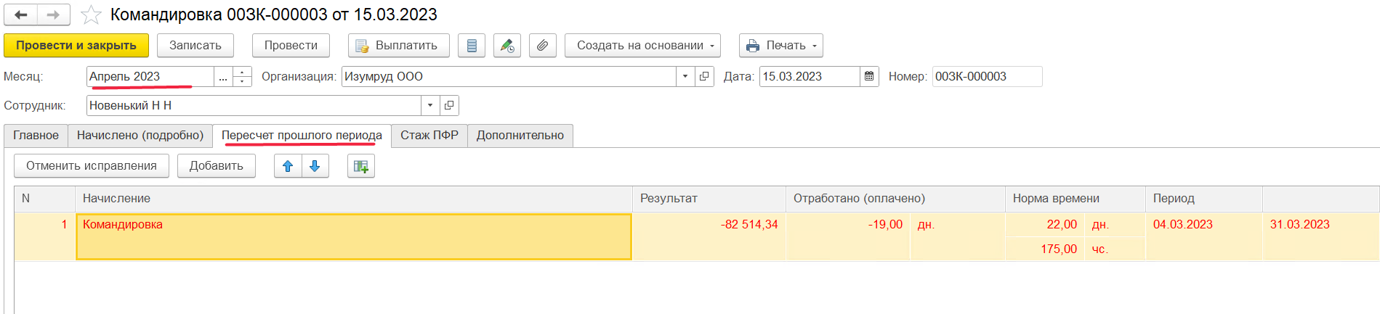Select 'Командировка' accrual cell
The image size is (1380, 314).
(354, 236)
